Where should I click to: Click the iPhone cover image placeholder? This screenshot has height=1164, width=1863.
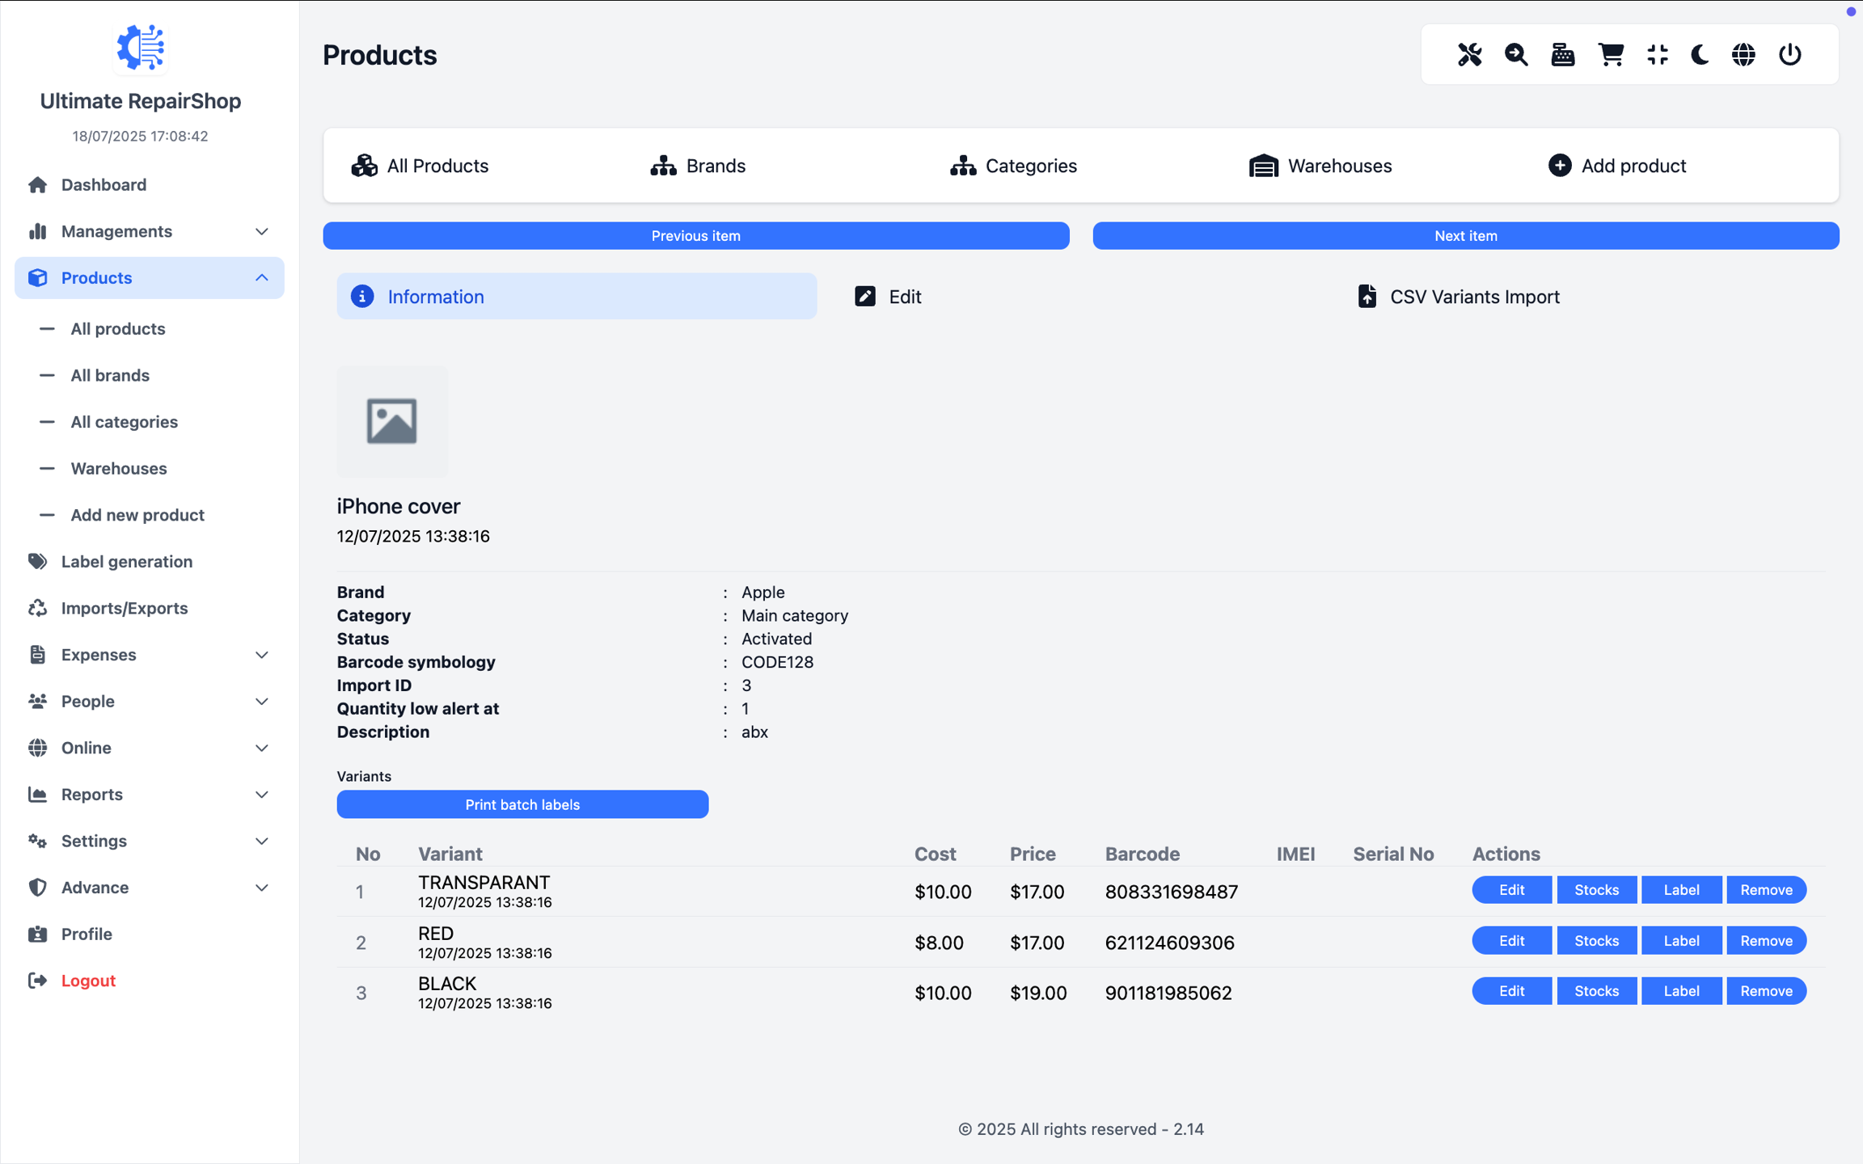(392, 421)
